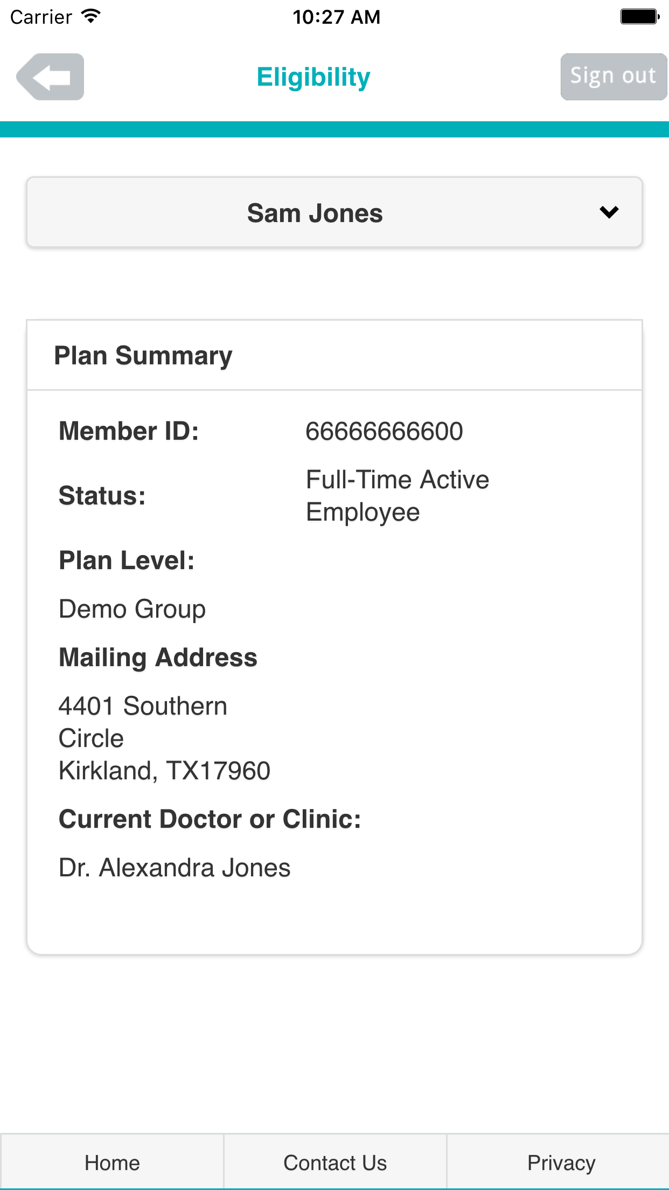
Task: Tap the Wi-Fi status icon
Action: pyautogui.click(x=92, y=16)
